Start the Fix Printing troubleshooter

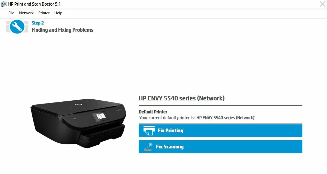tap(220, 131)
